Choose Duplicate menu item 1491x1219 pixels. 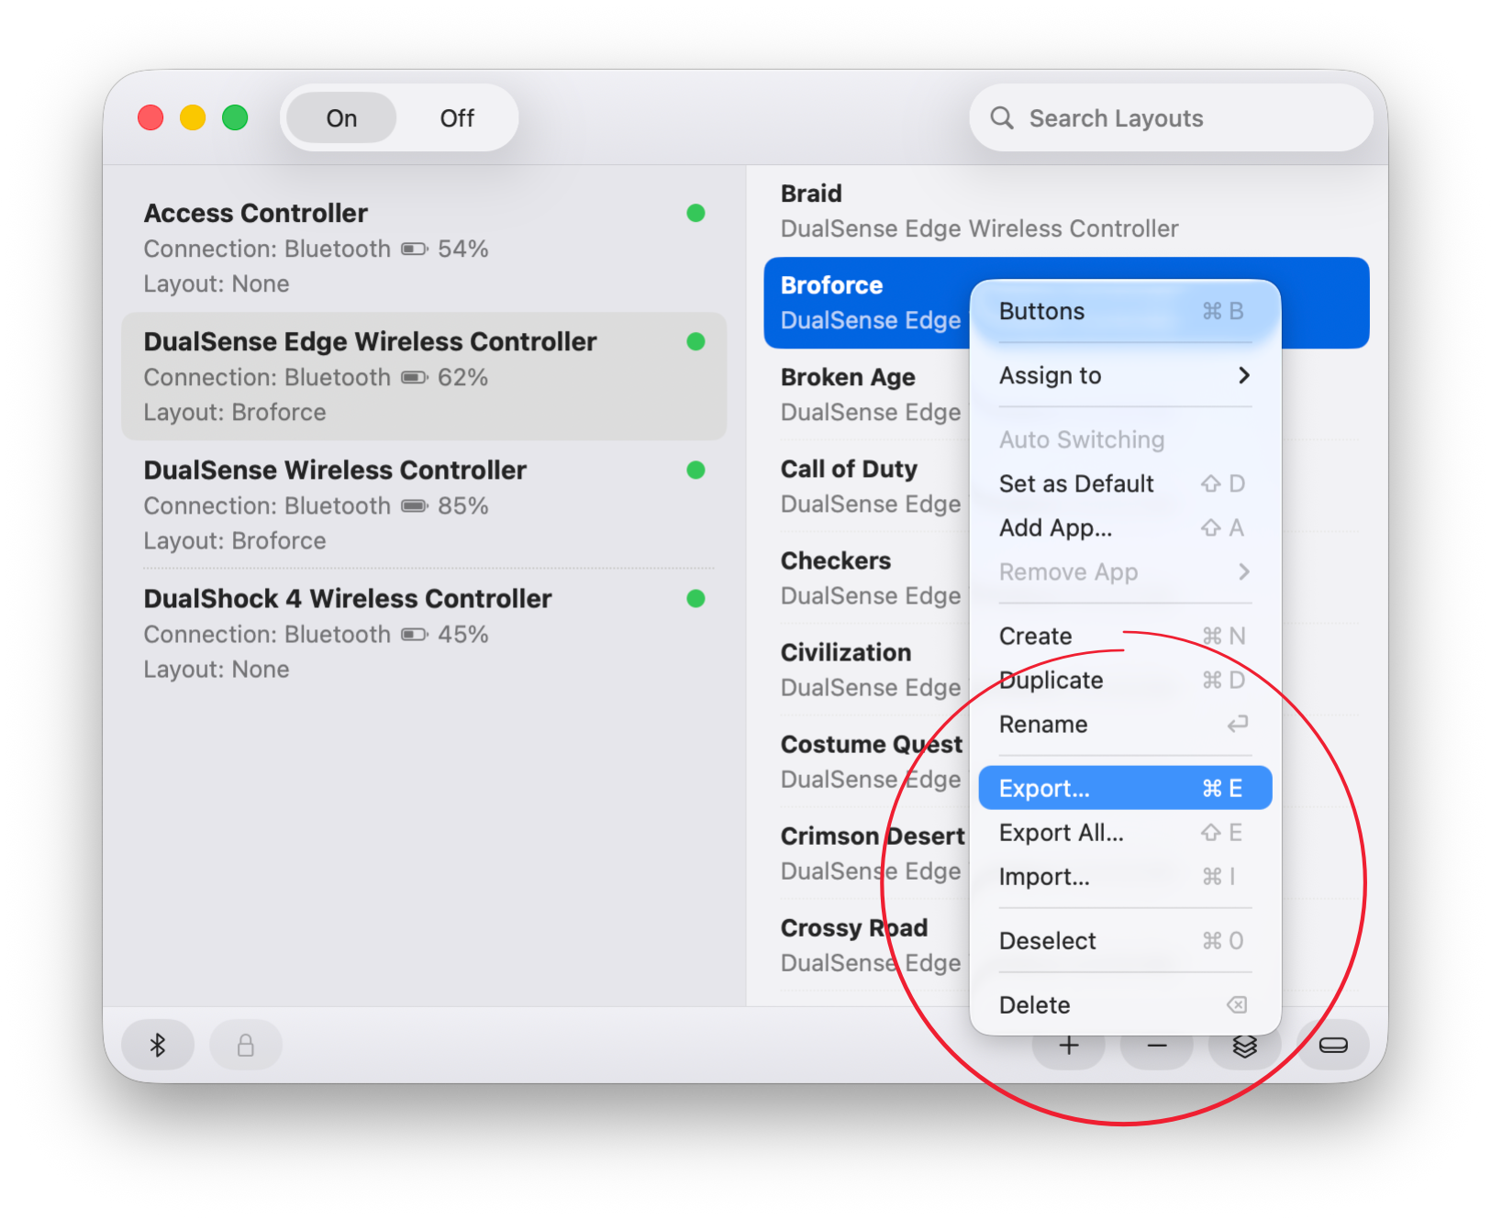tap(1125, 680)
